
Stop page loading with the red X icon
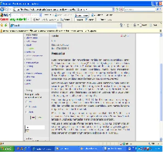122,10
